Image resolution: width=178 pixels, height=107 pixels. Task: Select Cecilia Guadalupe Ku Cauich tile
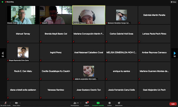tap(56, 71)
